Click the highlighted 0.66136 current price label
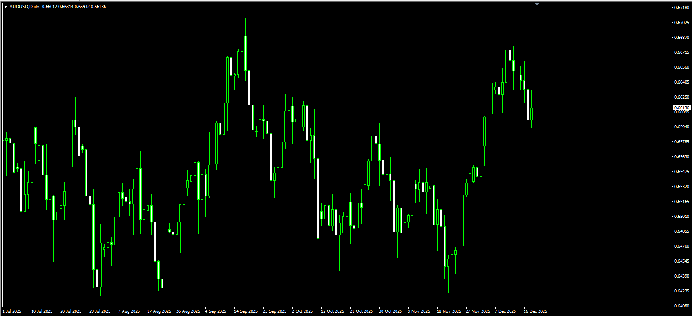 point(682,108)
